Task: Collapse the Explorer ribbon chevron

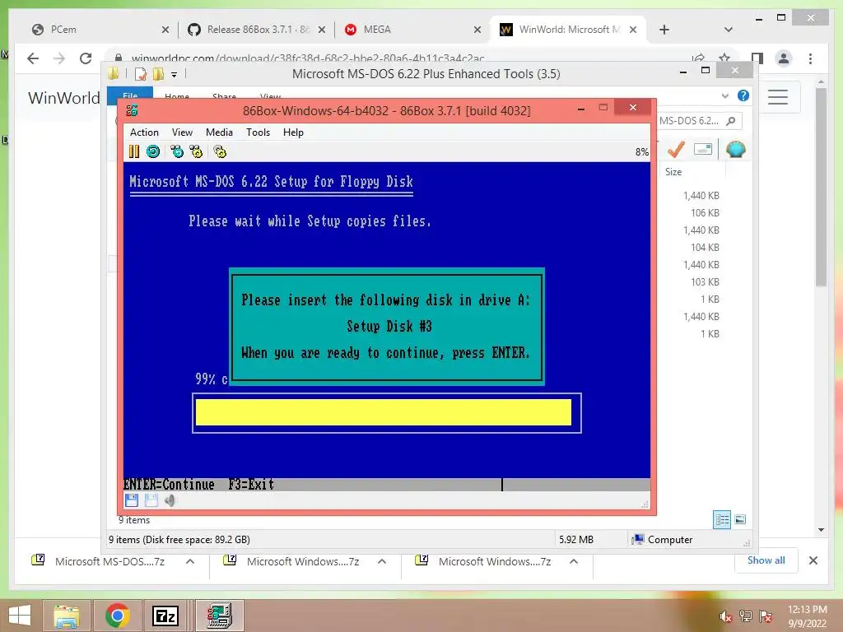Action: click(725, 95)
